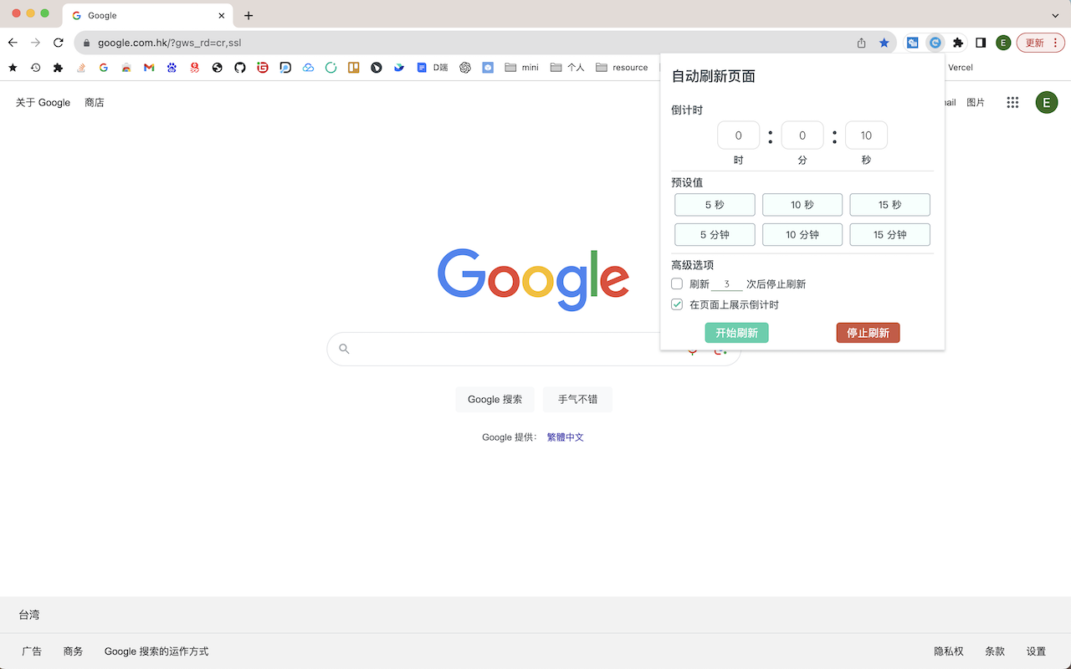Click the 开始刷新 start refresh button
The image size is (1071, 669).
pyautogui.click(x=736, y=333)
